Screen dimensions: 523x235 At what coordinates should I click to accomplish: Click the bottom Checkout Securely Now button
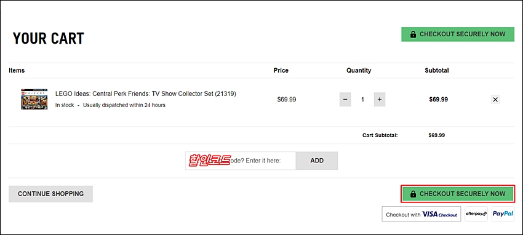[458, 194]
